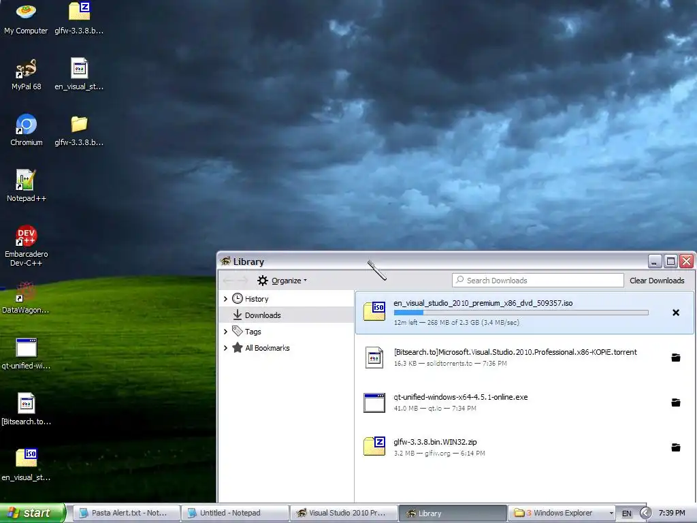Switch to Pasta Alert.txt Notepad window

point(126,513)
